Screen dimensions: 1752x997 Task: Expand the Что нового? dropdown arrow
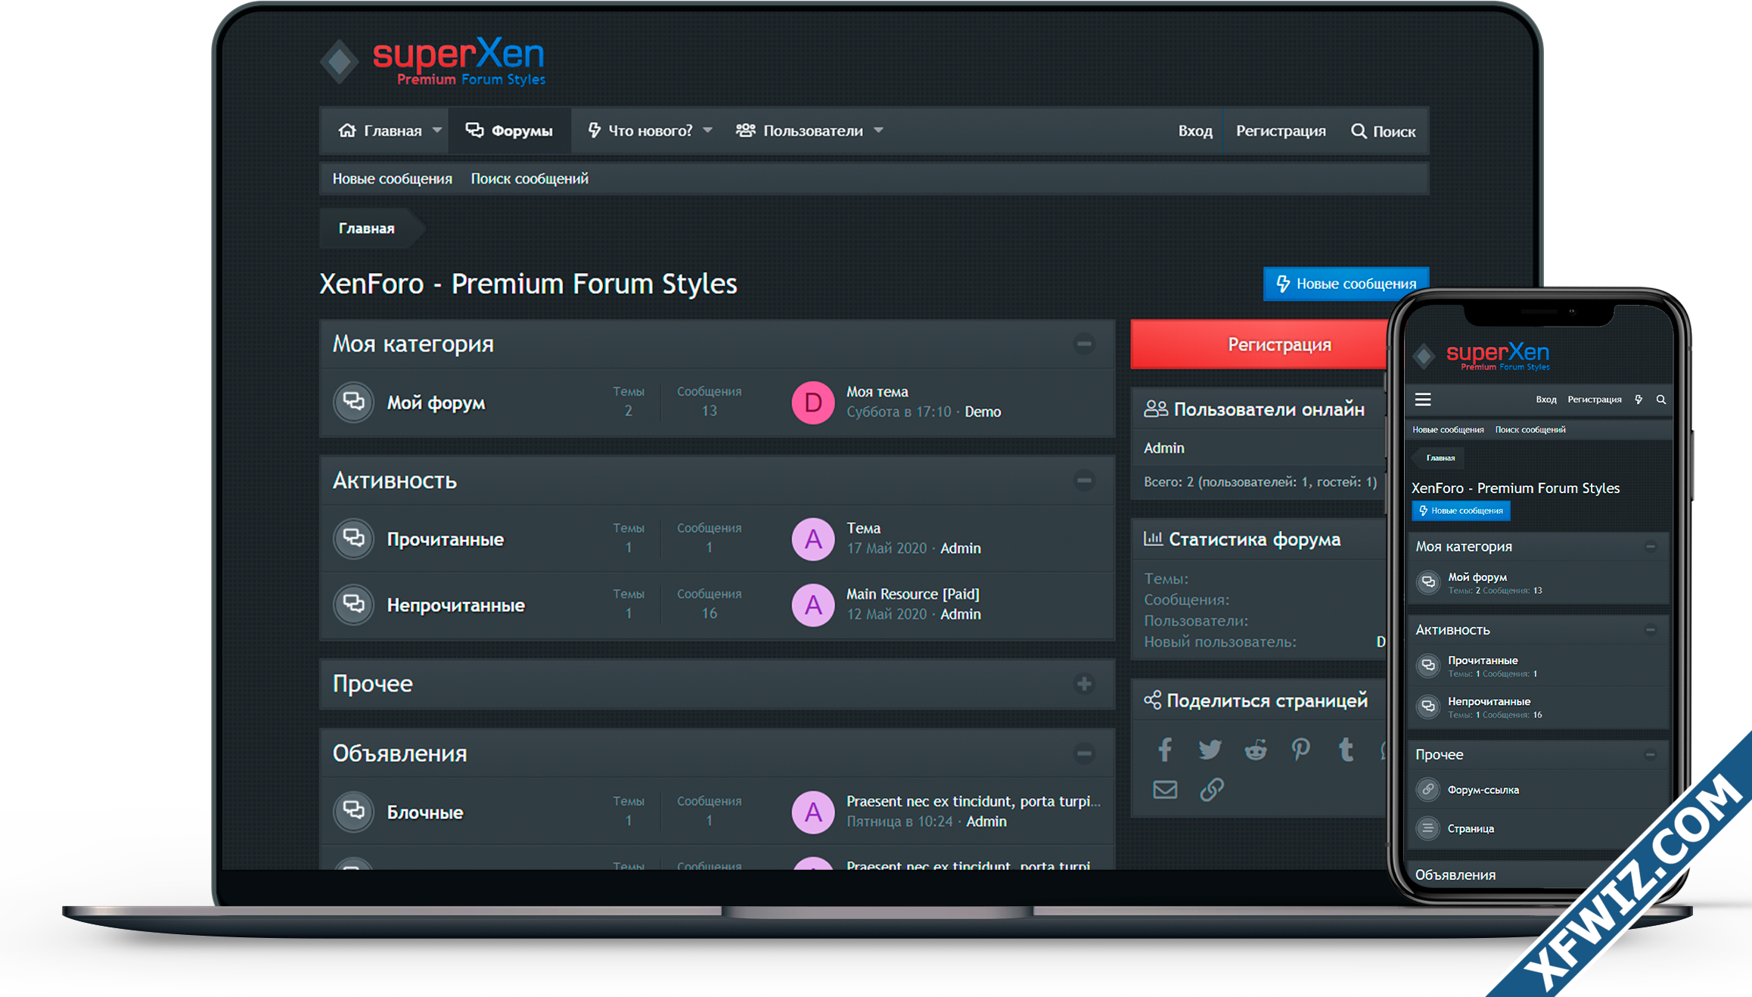coord(707,130)
